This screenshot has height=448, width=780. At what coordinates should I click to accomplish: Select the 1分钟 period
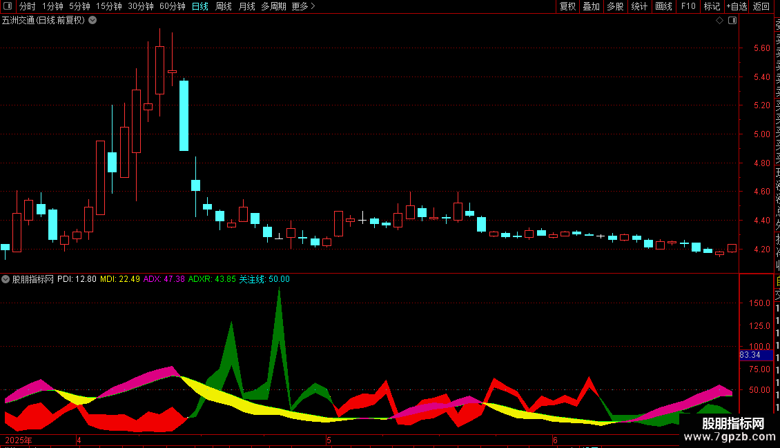click(x=52, y=6)
